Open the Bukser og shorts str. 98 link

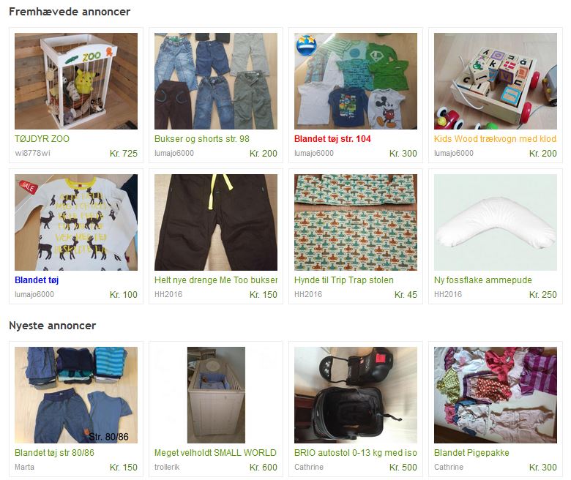202,138
